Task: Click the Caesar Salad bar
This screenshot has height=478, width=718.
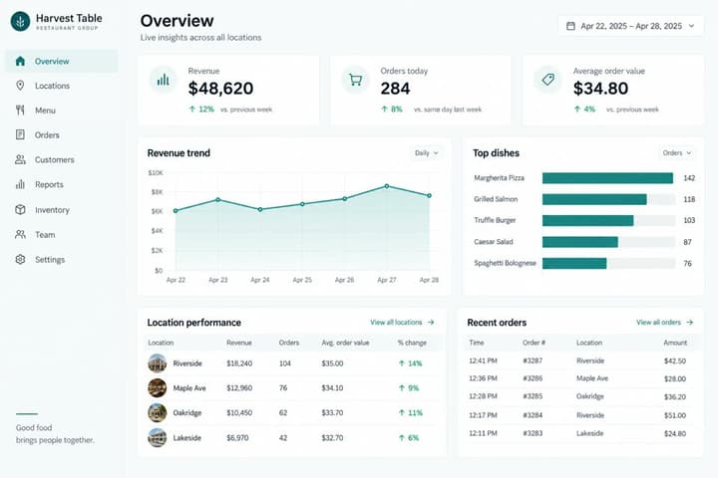Action: (x=580, y=242)
